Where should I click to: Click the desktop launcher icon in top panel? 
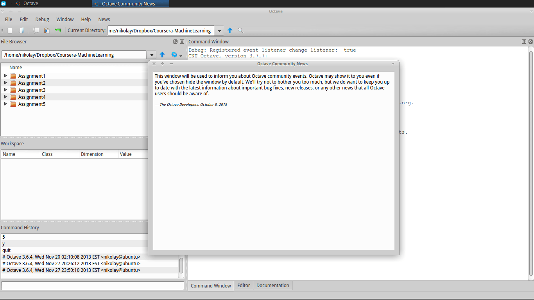pyautogui.click(x=4, y=4)
